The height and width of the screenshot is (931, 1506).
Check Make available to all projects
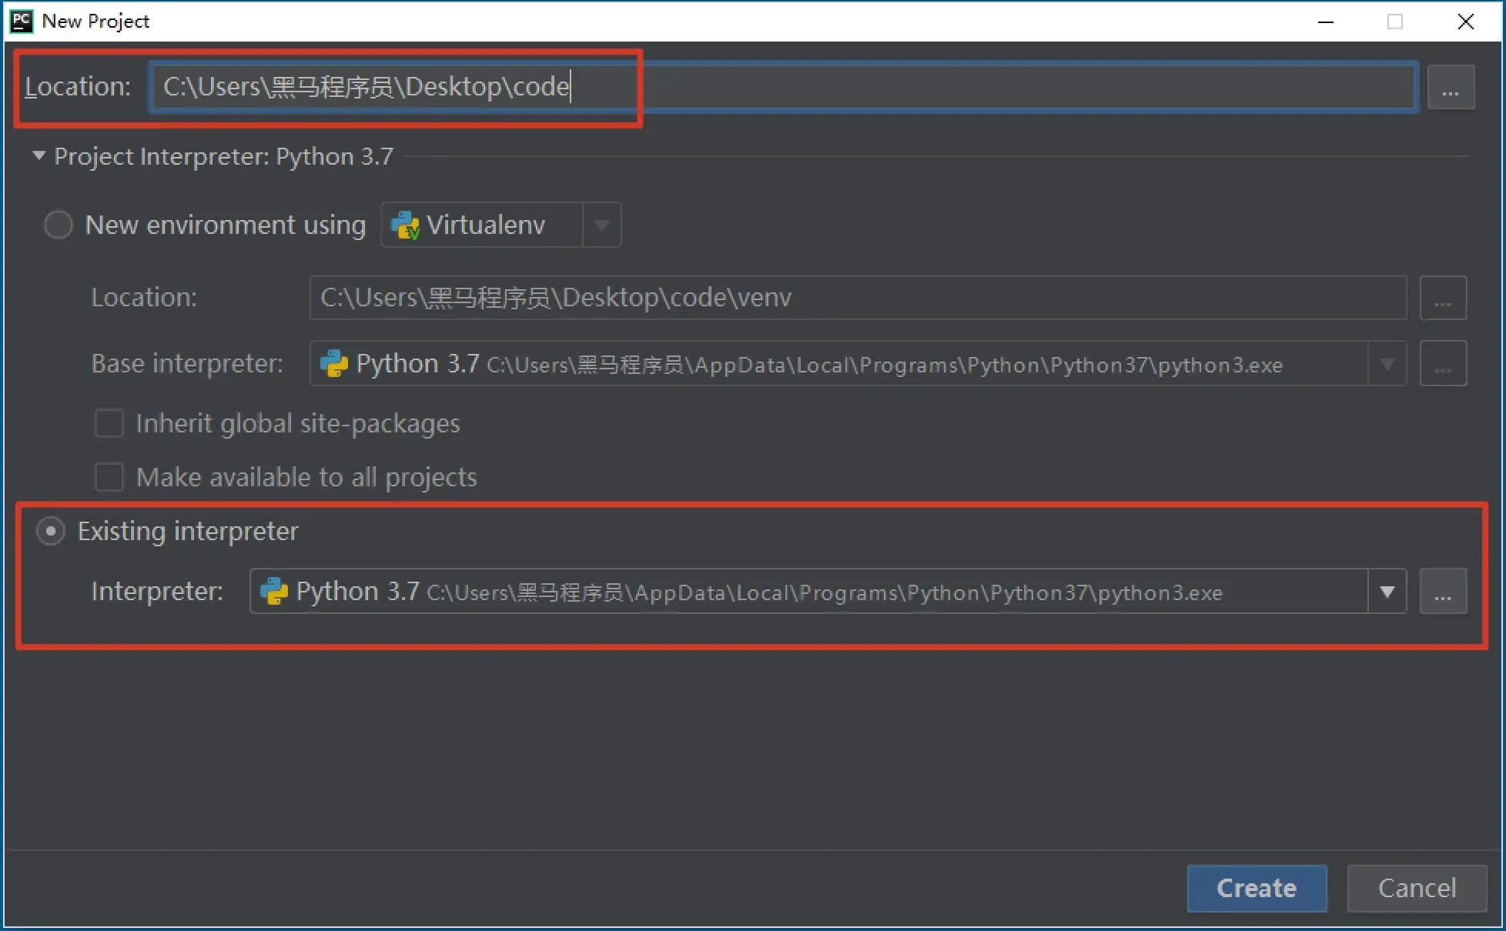click(109, 477)
